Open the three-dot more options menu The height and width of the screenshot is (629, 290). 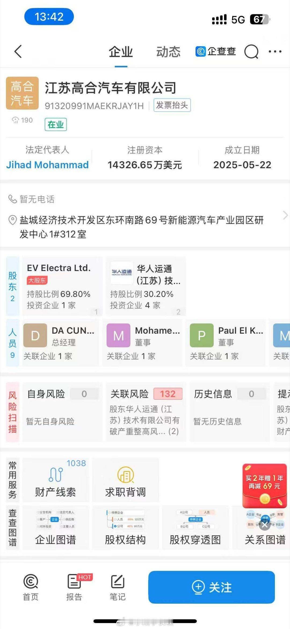point(275,51)
